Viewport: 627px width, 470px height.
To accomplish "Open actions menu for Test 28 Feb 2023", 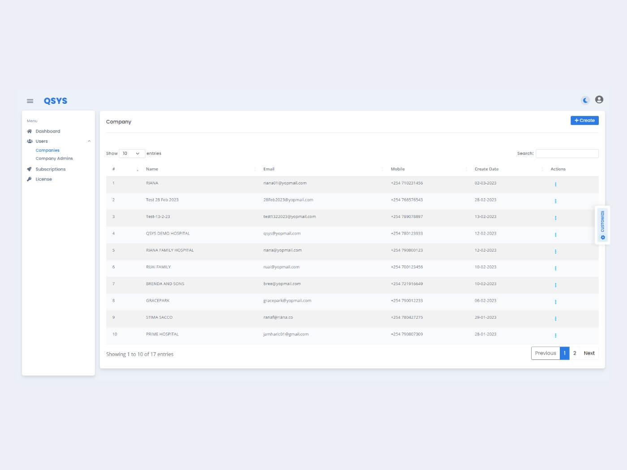I will point(555,201).
